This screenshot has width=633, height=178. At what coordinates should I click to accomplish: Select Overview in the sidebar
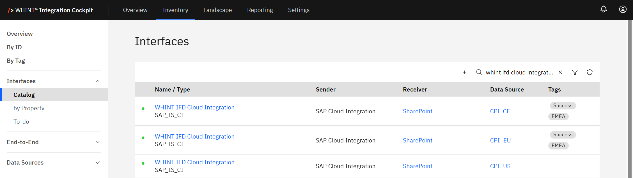[20, 34]
